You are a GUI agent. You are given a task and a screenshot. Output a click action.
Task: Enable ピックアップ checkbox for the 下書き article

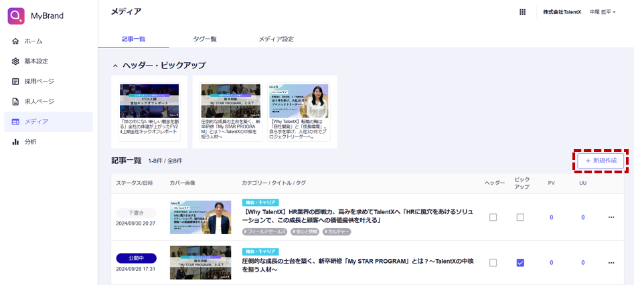point(520,217)
